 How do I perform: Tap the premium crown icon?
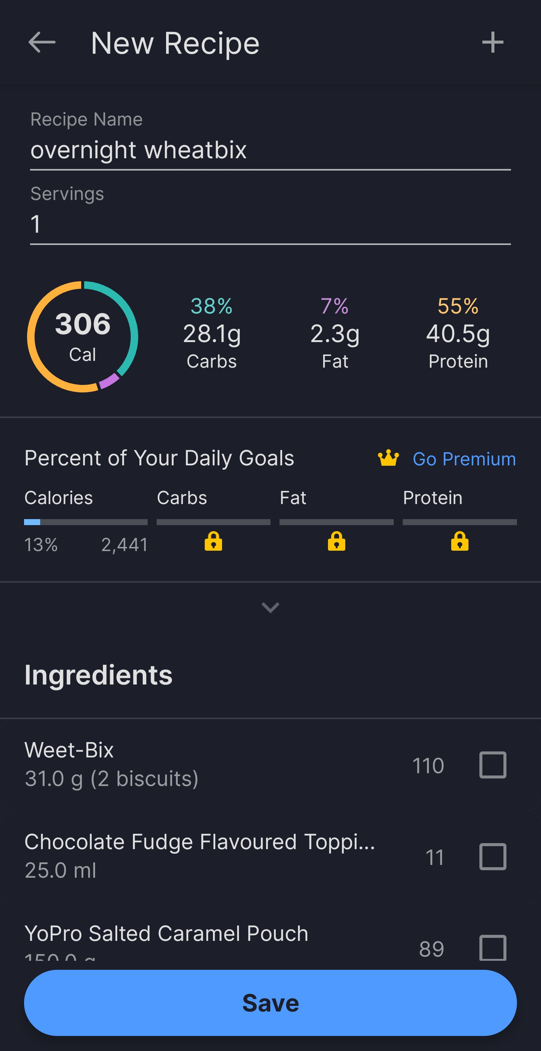[x=388, y=458]
